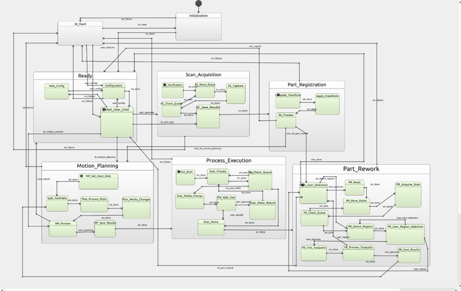Click the user_done transition label
The height and width of the screenshot is (291, 461).
click(316, 159)
